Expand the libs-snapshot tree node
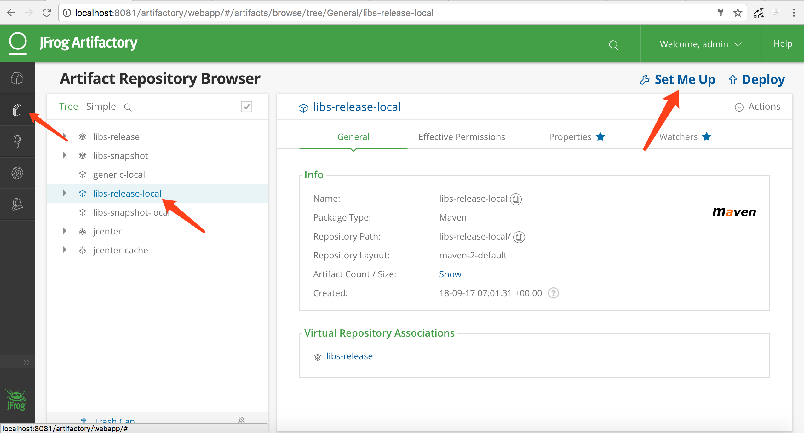This screenshot has width=804, height=433. tap(65, 155)
